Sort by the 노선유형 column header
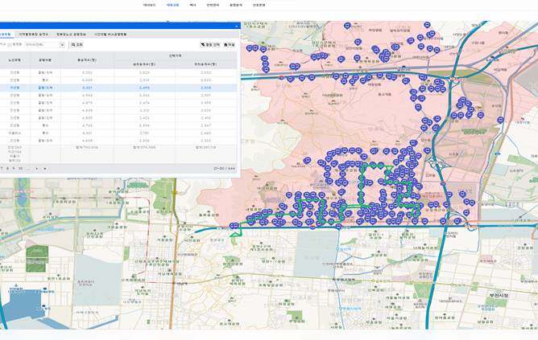Screen dimensions: 538x340 coord(14,60)
